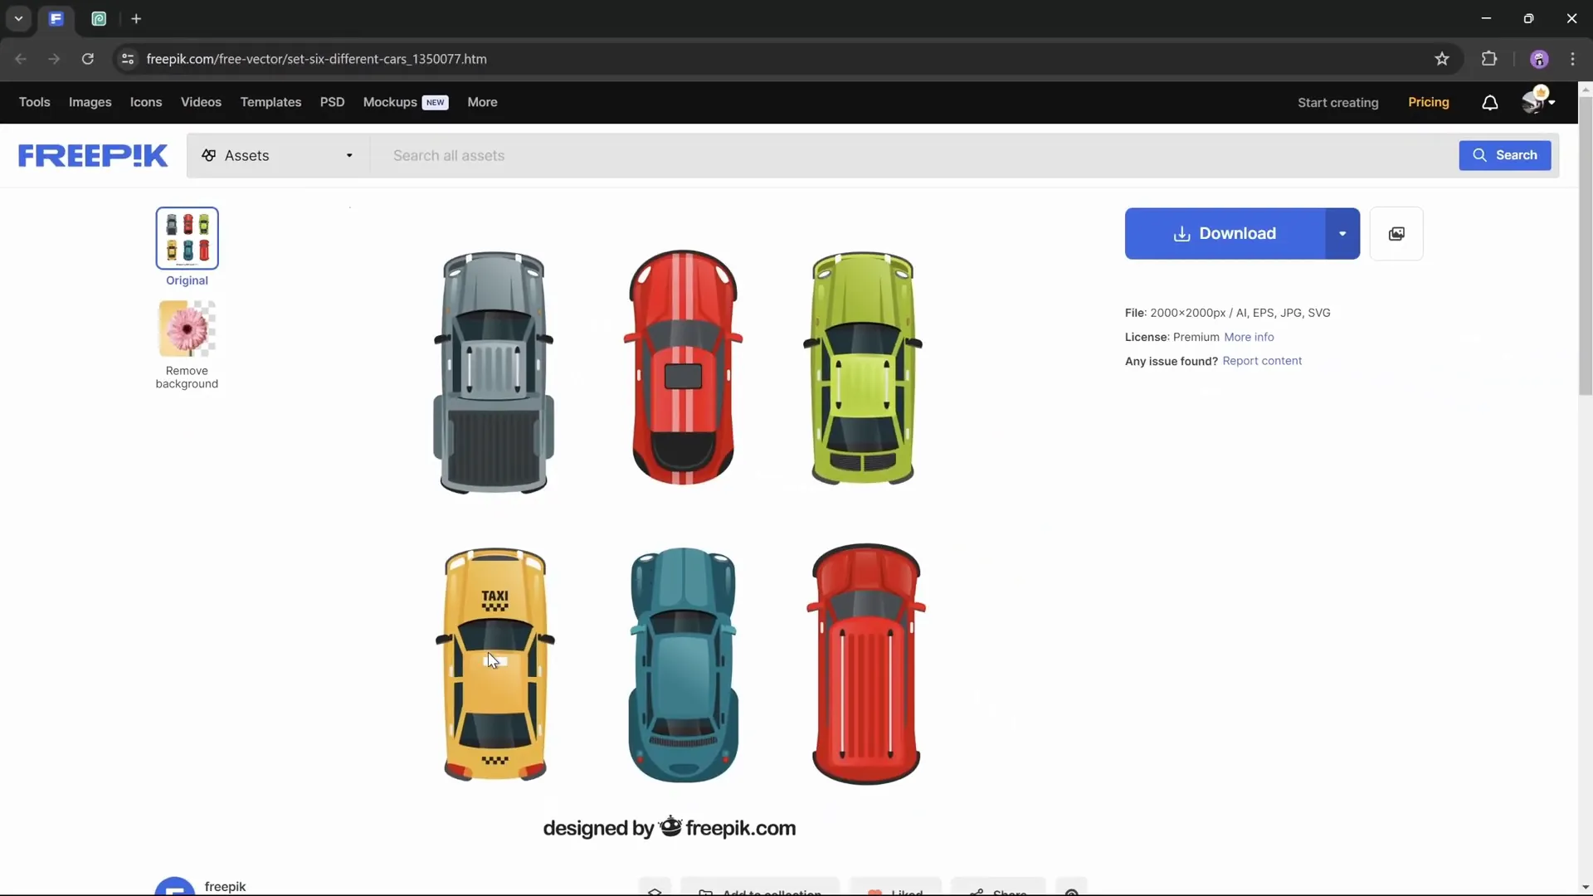
Task: Expand the user account menu arrow
Action: click(1552, 102)
